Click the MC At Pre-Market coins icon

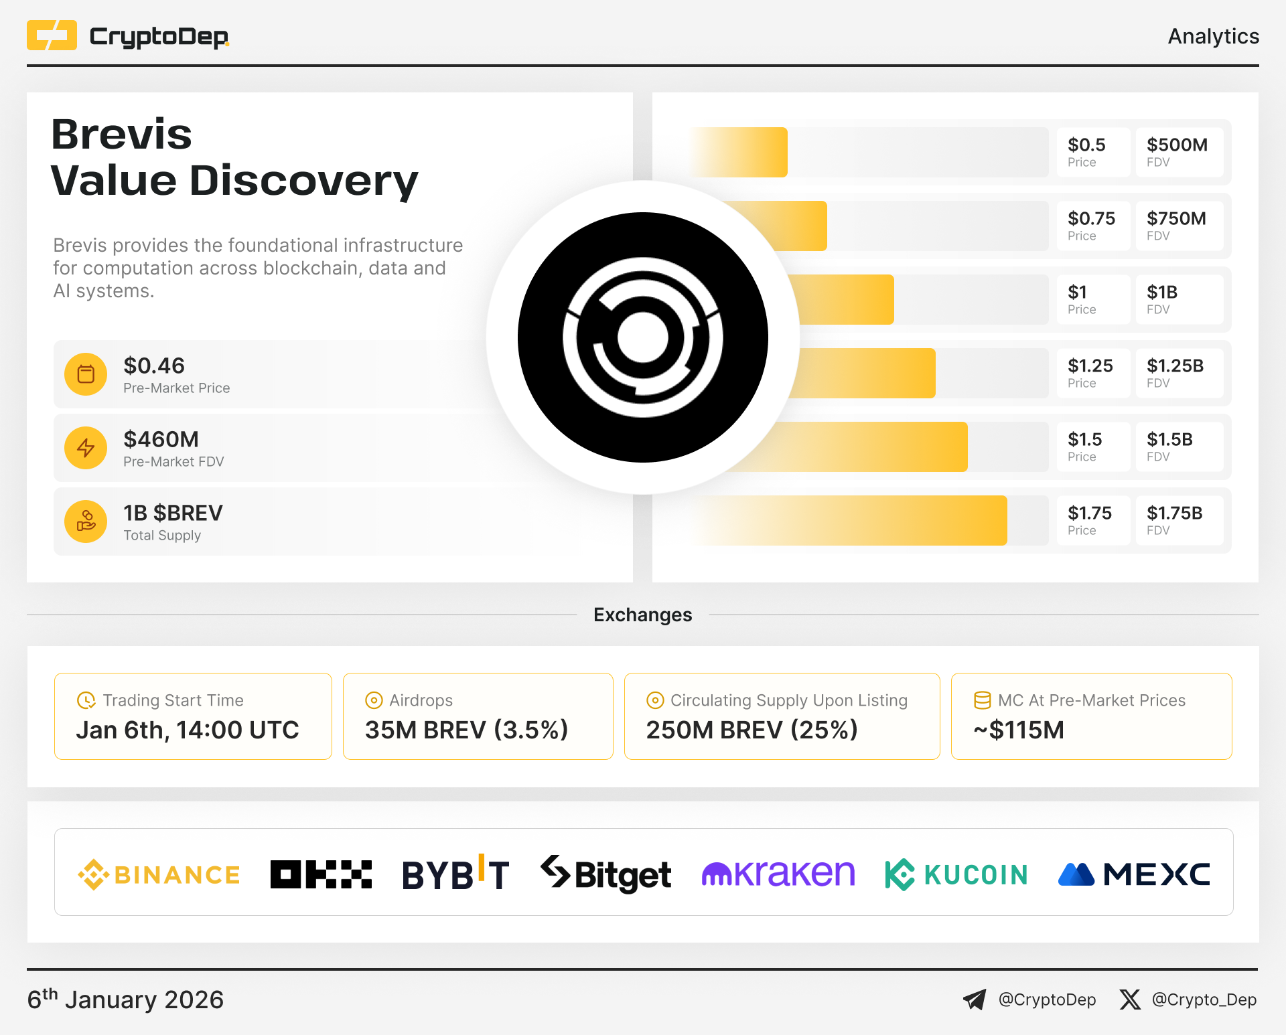[983, 700]
